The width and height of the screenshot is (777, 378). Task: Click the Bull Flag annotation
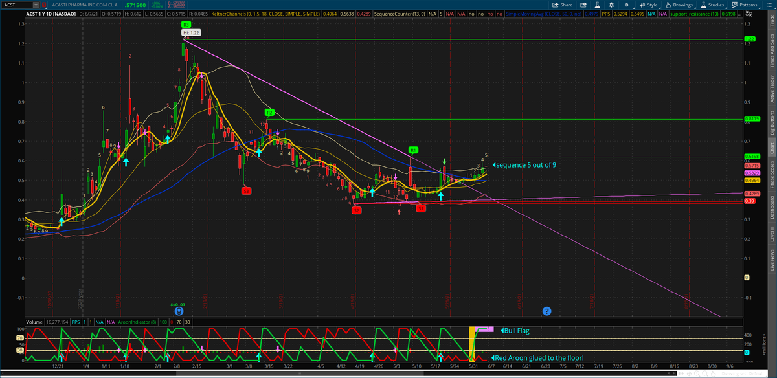point(514,330)
